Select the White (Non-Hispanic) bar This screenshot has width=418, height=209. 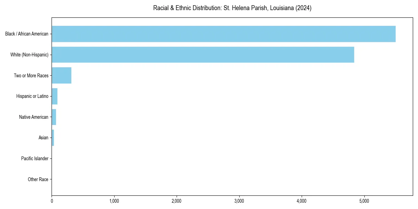pyautogui.click(x=202, y=55)
